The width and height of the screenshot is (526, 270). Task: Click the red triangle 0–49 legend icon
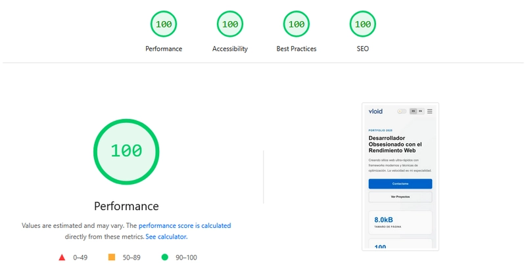pos(62,258)
